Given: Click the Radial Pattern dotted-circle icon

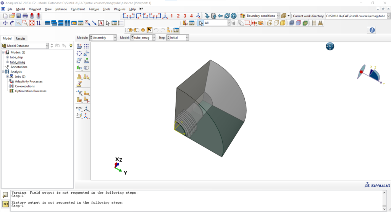Looking at the screenshot, I should point(79,53).
